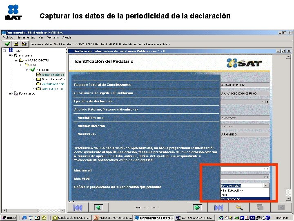
Task: Click tree panel horizontal scrollbar left arrow
Action: click(x=4, y=210)
